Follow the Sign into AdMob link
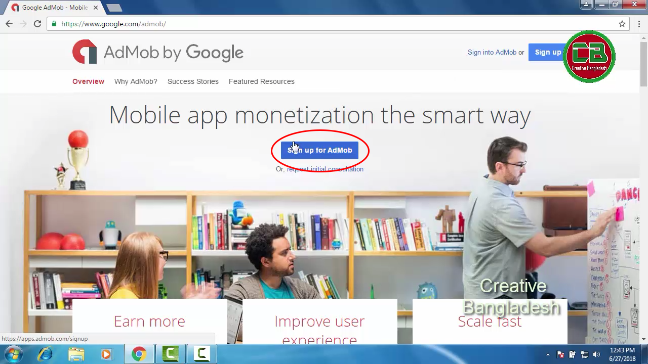648x364 pixels. click(492, 53)
